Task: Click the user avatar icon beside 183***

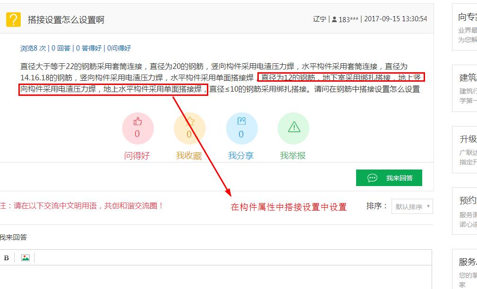Action: point(334,19)
